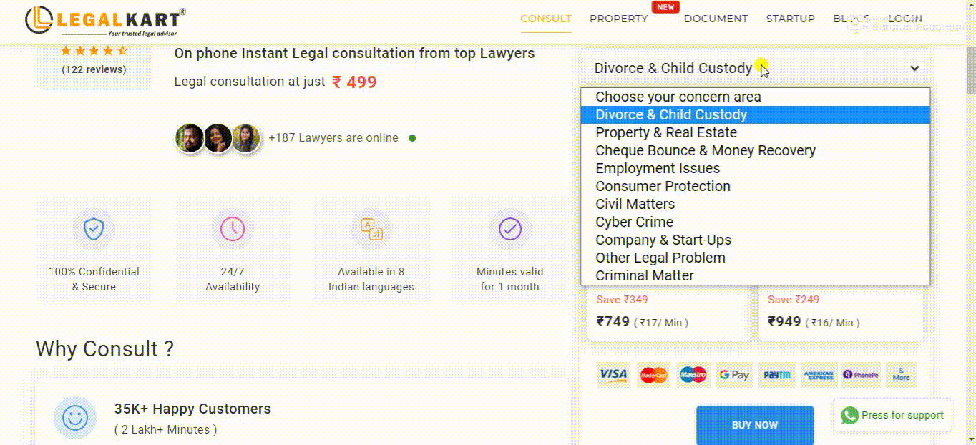Image resolution: width=976 pixels, height=445 pixels.
Task: Click the languages translation icon
Action: (x=371, y=229)
